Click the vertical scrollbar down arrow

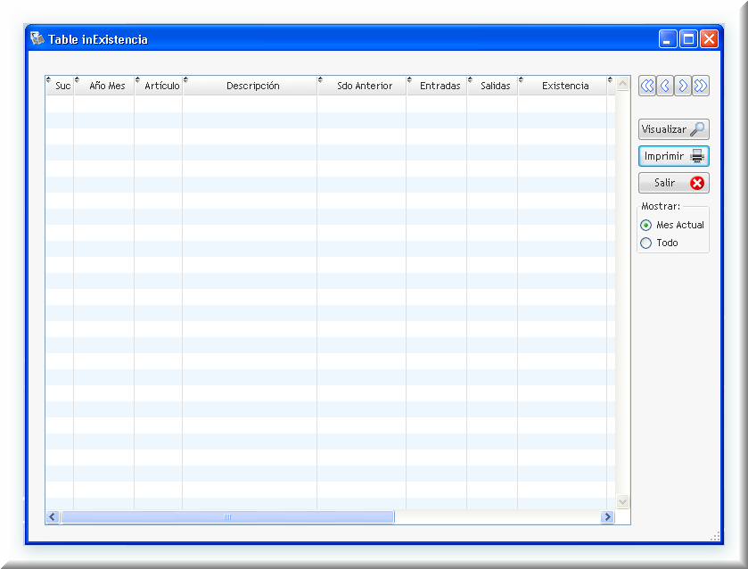[x=622, y=502]
